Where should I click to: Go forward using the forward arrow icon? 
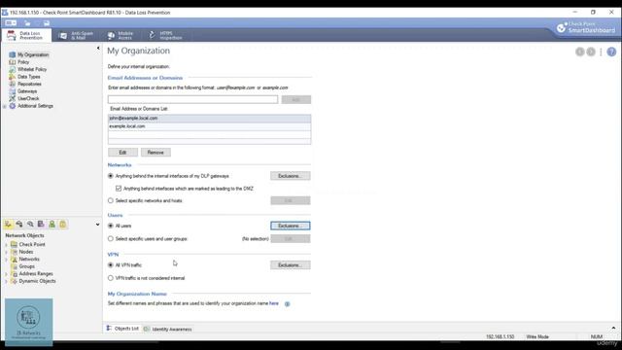[x=591, y=52]
